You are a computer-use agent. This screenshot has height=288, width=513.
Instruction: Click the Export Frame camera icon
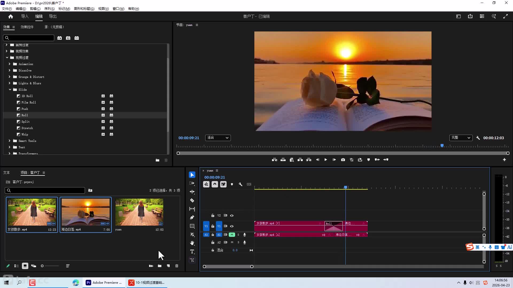343,160
